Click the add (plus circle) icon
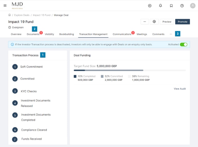Image resolution: width=198 pixels, height=147 pixels. 150,6
